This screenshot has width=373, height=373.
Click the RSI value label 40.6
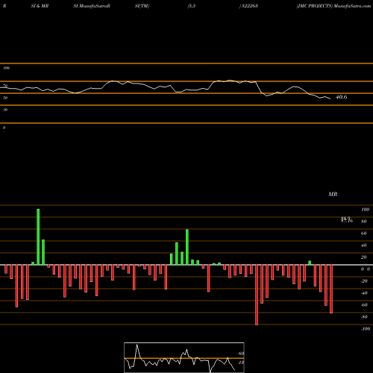342,97
